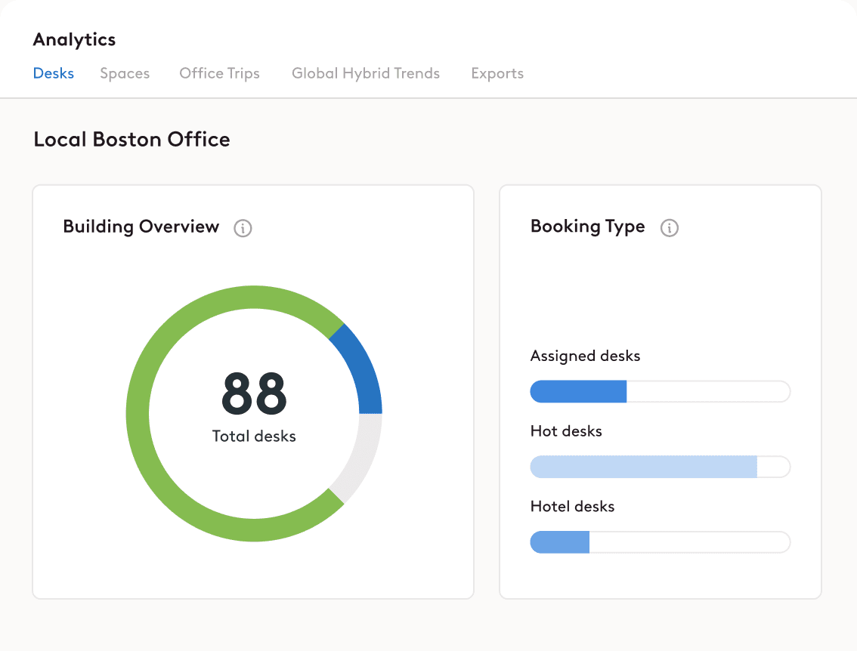This screenshot has height=651, width=857.
Task: Select the Hot desks progress bar
Action: 660,467
